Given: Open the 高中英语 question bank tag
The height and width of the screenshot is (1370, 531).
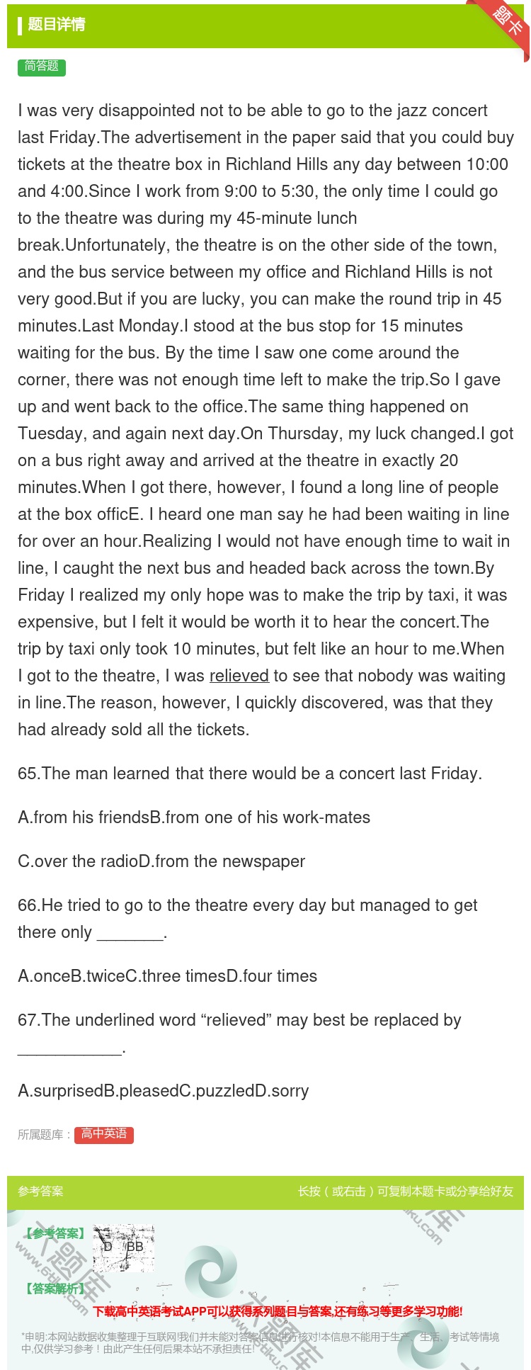Looking at the screenshot, I should (104, 1134).
